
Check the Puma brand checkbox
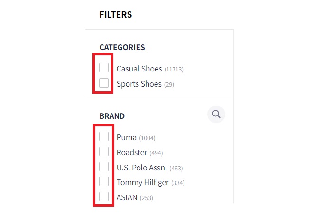tap(104, 136)
